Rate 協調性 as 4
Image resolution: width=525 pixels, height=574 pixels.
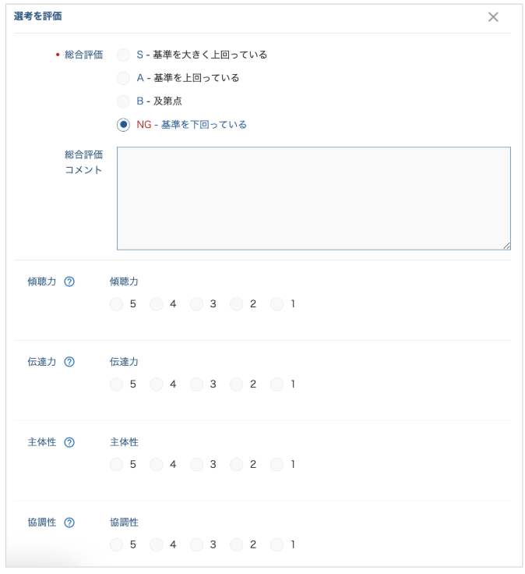point(157,544)
